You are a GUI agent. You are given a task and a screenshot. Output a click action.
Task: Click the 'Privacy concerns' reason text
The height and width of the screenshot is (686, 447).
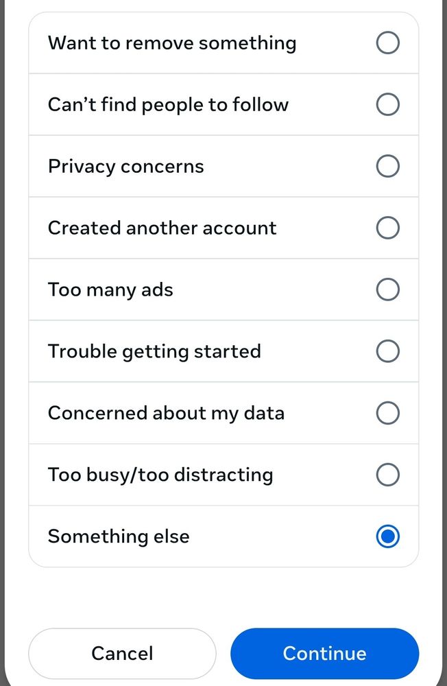[126, 167]
